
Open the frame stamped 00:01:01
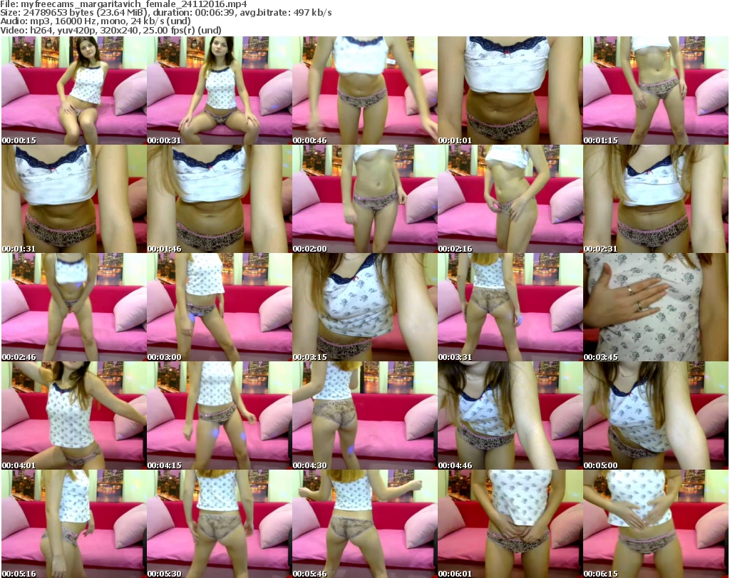[x=510, y=91]
